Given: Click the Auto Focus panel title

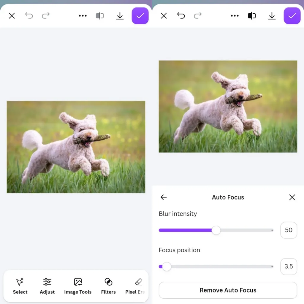Looking at the screenshot, I should [x=228, y=197].
